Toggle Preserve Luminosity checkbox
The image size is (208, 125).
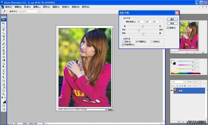(123, 45)
